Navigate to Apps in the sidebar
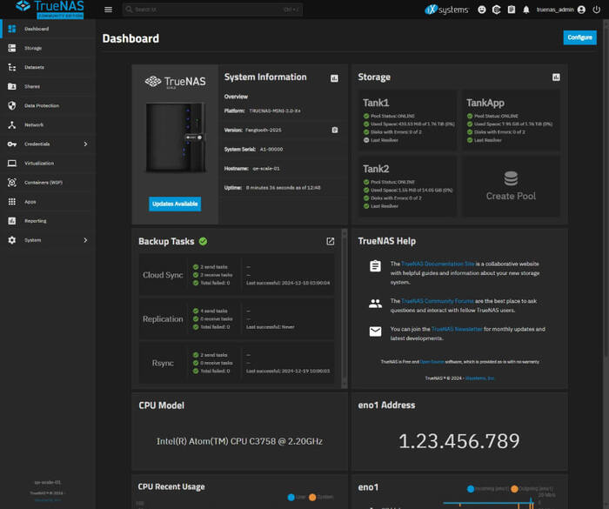 pos(30,201)
